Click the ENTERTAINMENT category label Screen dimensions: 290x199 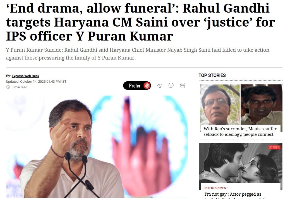pos(216,188)
